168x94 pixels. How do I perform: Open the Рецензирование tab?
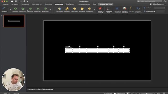(x=84, y=4)
